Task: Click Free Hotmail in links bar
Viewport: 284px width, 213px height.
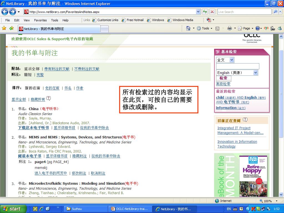Action: pos(133,20)
